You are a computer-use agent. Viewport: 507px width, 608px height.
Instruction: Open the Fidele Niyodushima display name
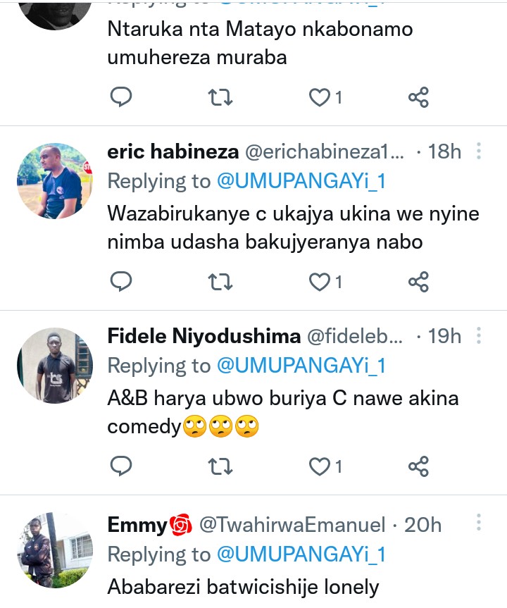[x=204, y=337]
